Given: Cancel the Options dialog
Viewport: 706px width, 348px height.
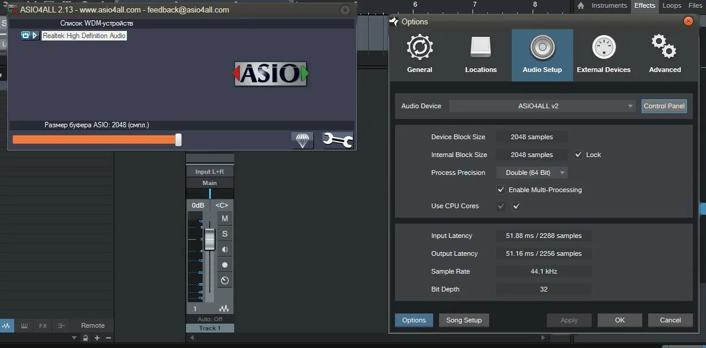Looking at the screenshot, I should [670, 320].
